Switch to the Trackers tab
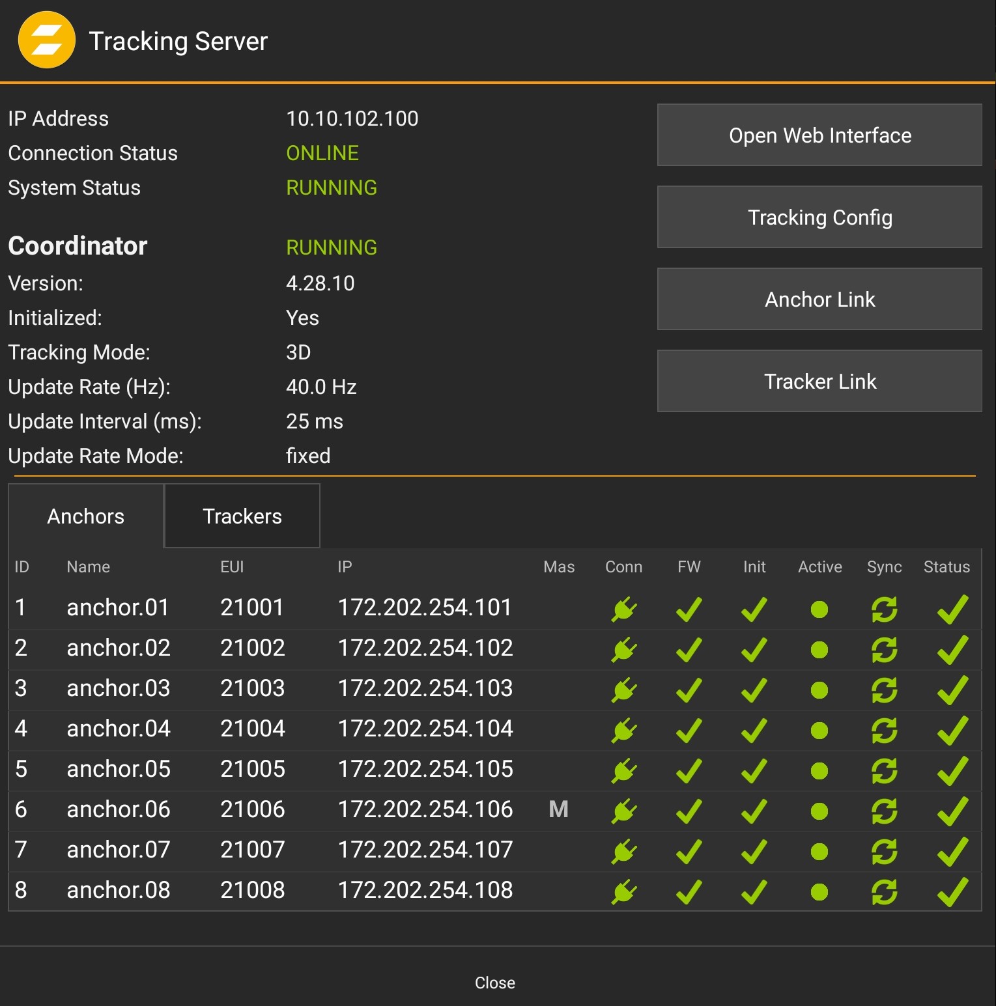996x1006 pixels. (x=242, y=516)
